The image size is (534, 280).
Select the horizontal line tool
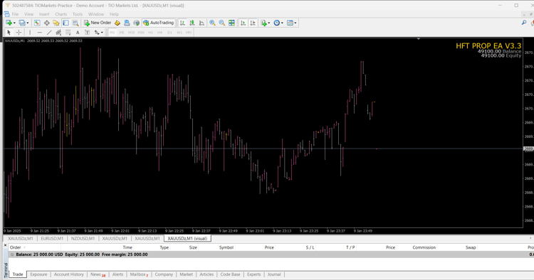[x=39, y=32]
